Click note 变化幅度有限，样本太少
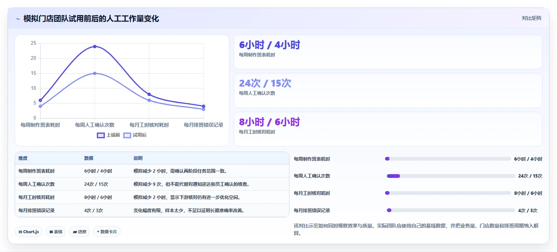The width and height of the screenshot is (557, 252). (189, 211)
